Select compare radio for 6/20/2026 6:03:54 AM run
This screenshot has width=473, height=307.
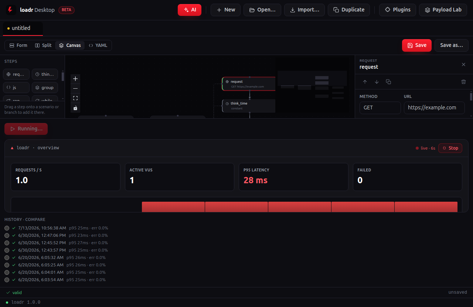coord(7,280)
